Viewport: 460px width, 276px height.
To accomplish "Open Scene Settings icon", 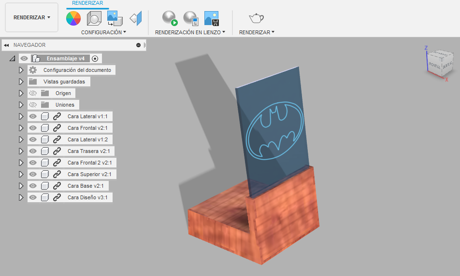I will click(x=94, y=18).
